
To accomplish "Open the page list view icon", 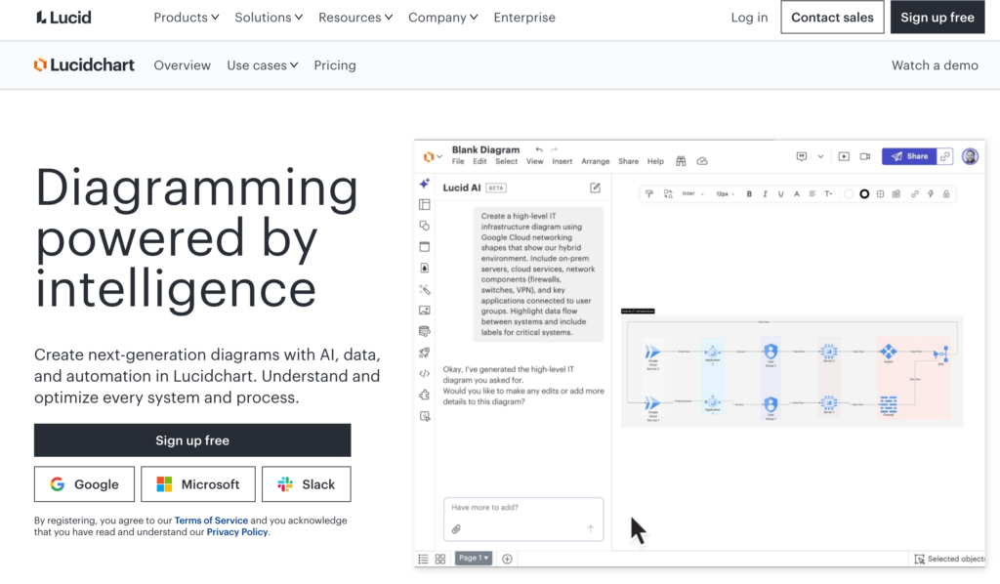I will pyautogui.click(x=423, y=560).
